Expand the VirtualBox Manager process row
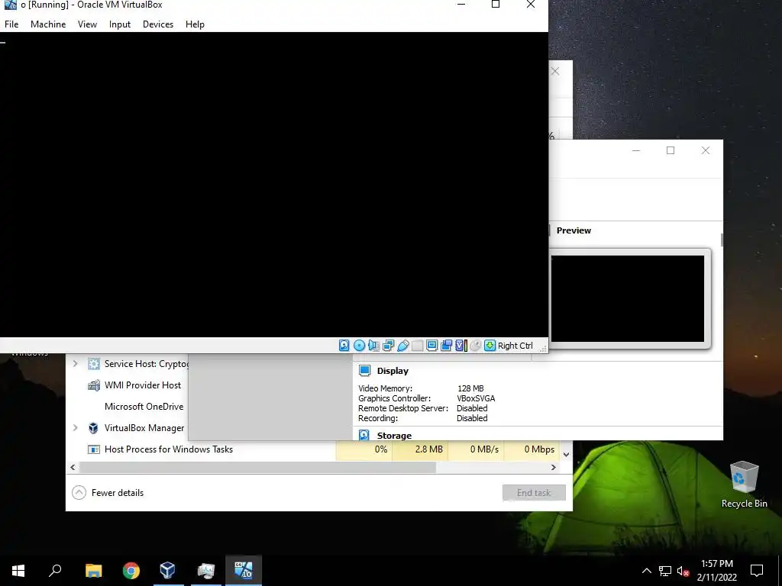The image size is (782, 586). pyautogui.click(x=76, y=427)
